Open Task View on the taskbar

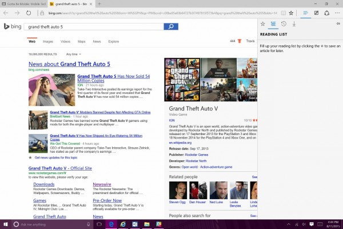coord(99,224)
